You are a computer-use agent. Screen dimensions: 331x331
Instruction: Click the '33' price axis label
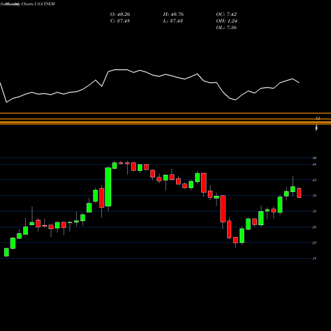(x=314, y=211)
